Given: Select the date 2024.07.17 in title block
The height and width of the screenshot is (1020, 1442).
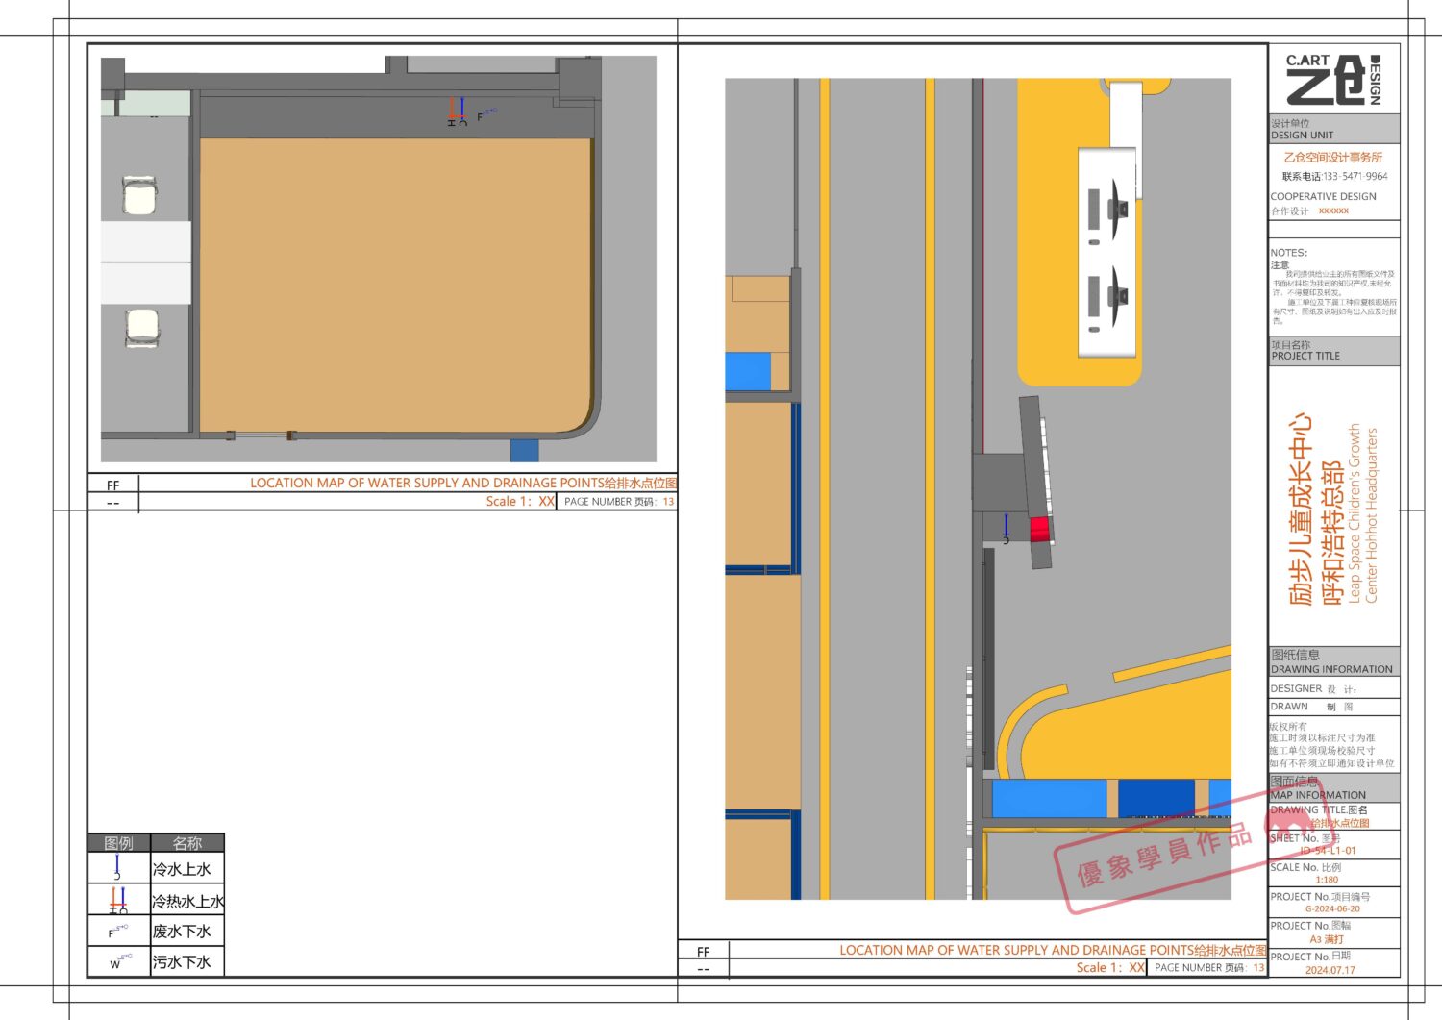Looking at the screenshot, I should [1330, 970].
